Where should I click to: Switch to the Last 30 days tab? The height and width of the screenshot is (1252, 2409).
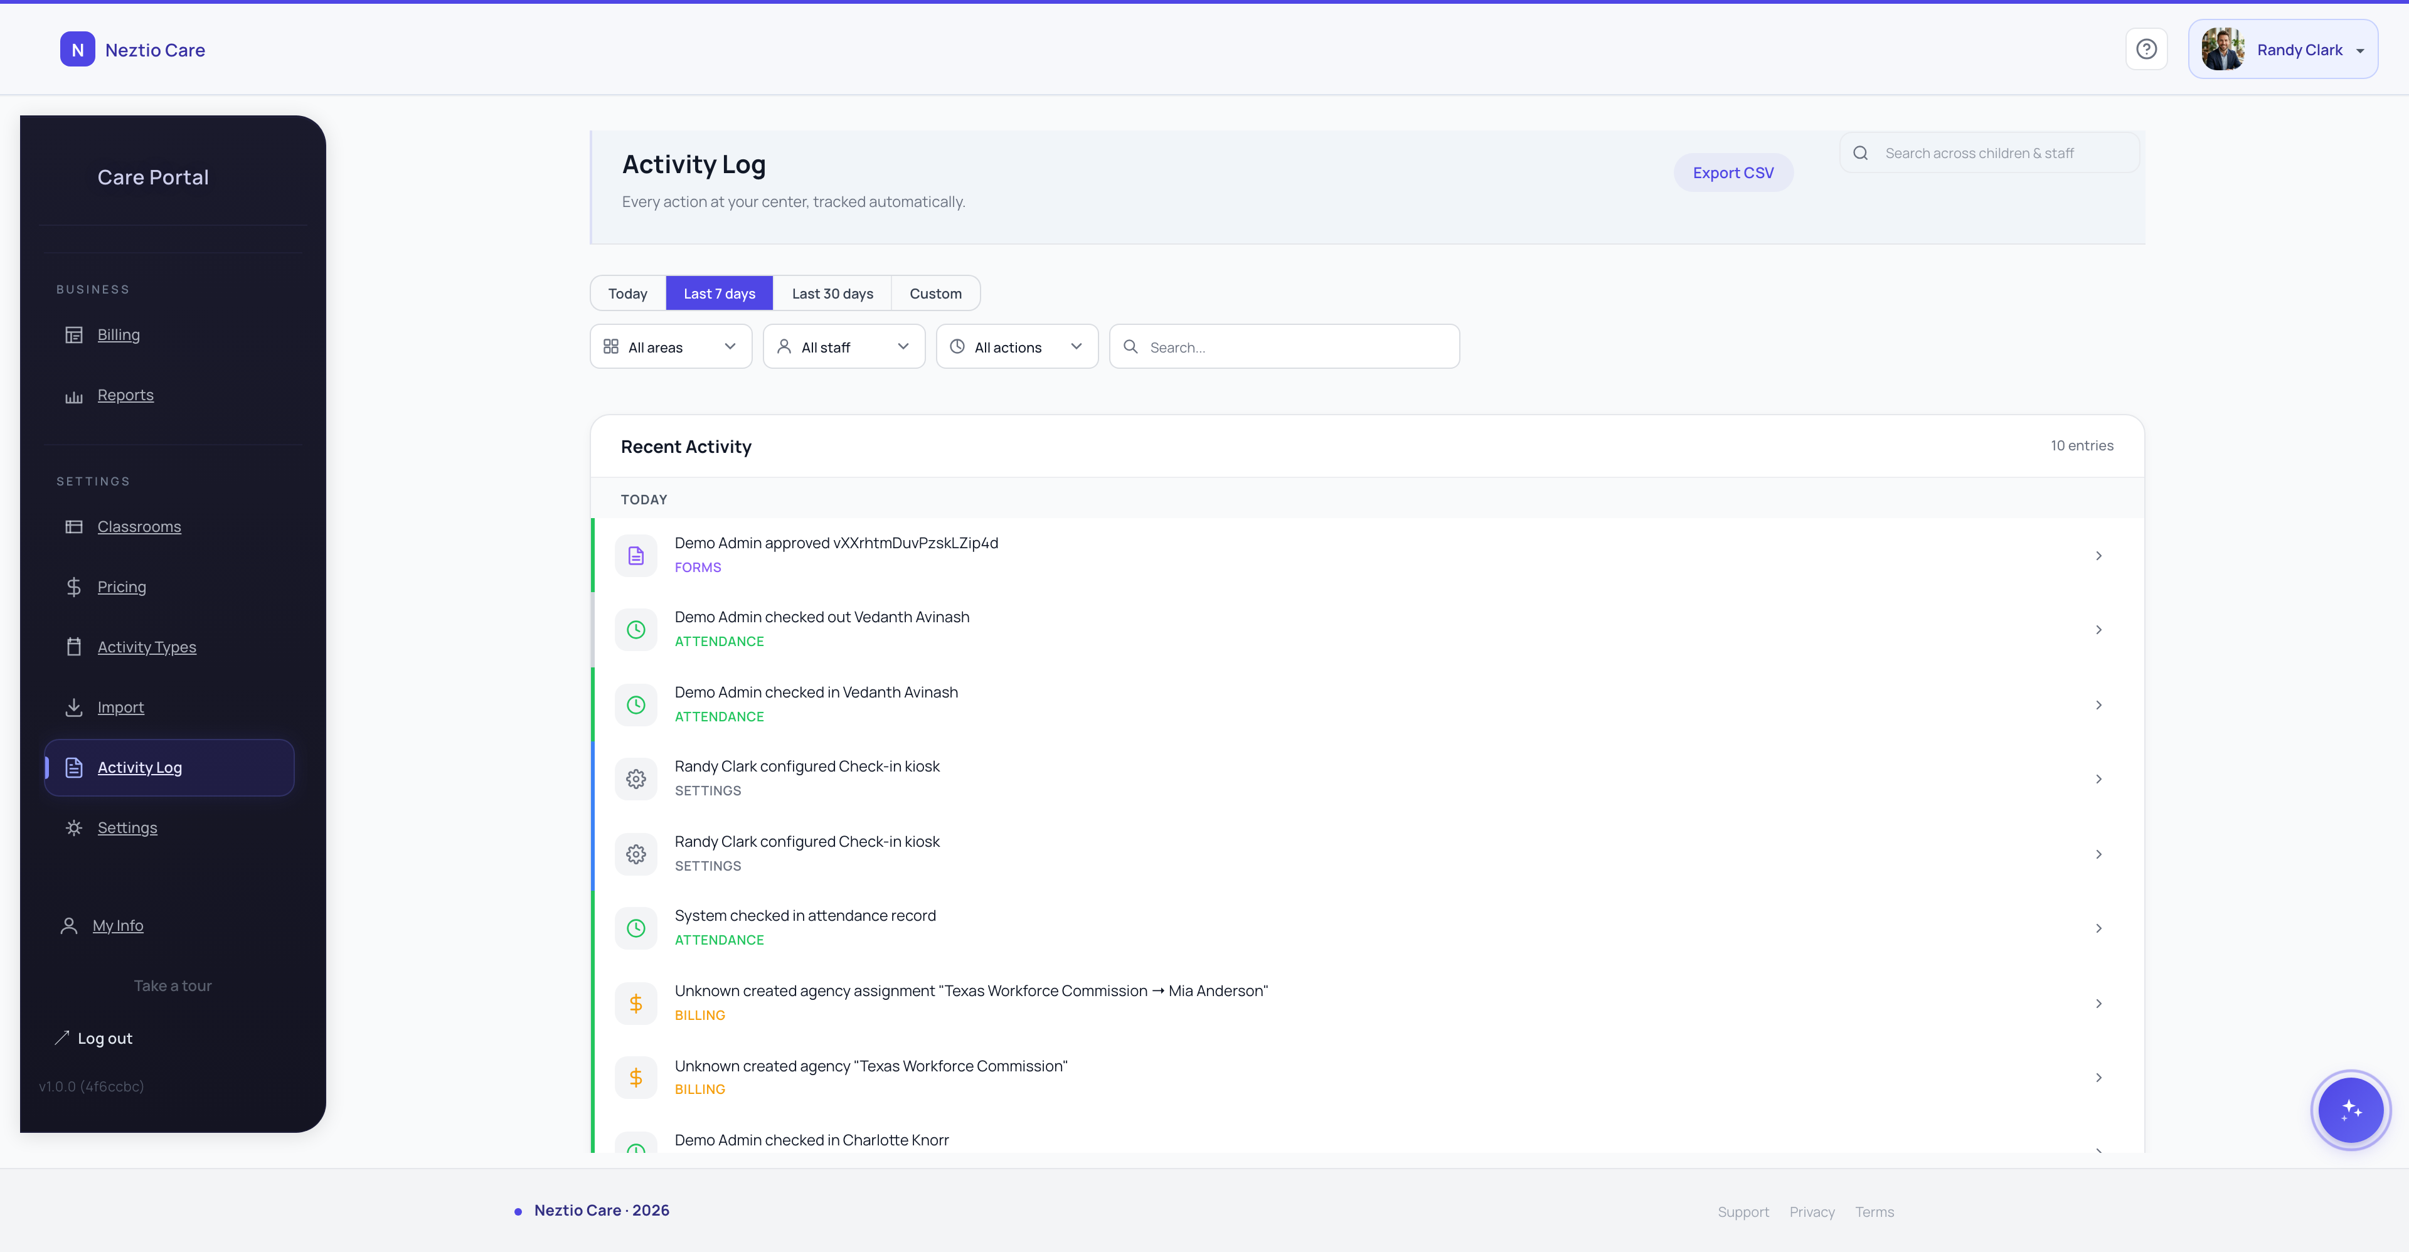[x=831, y=293]
